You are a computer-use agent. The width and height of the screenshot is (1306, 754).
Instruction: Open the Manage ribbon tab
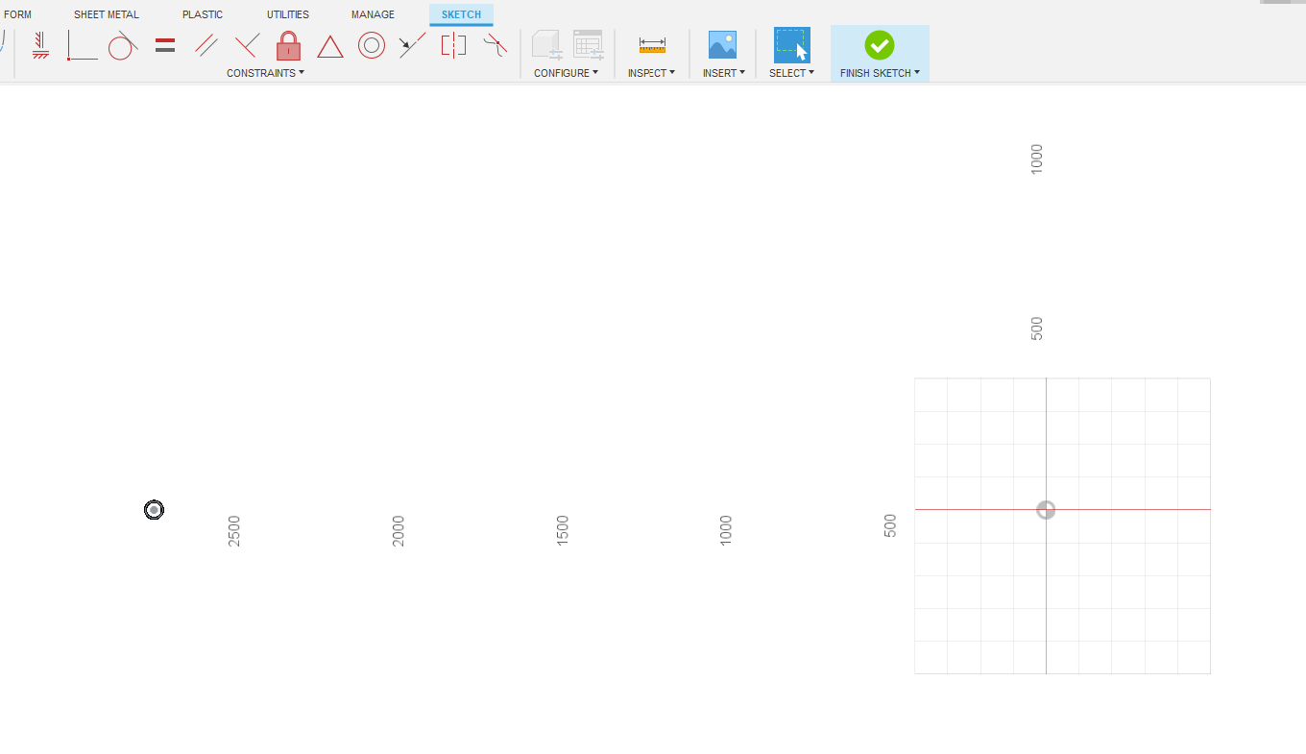tap(372, 13)
